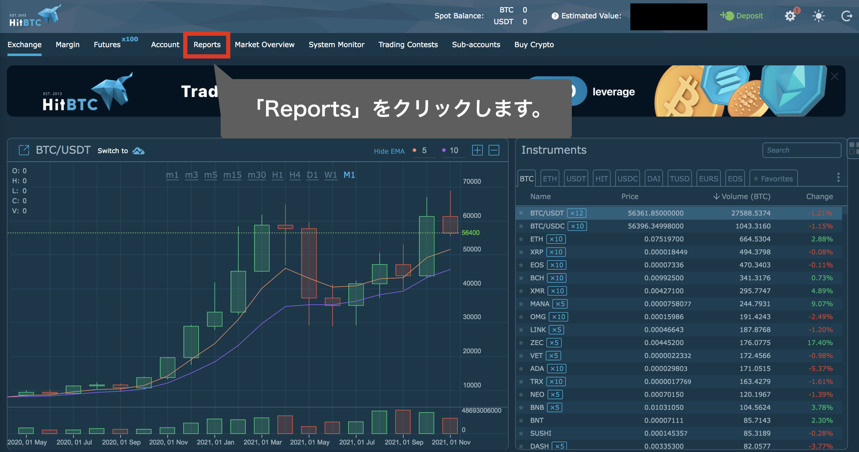The height and width of the screenshot is (452, 859).
Task: Sort instruments by Volume (BTC)
Action: pos(742,197)
